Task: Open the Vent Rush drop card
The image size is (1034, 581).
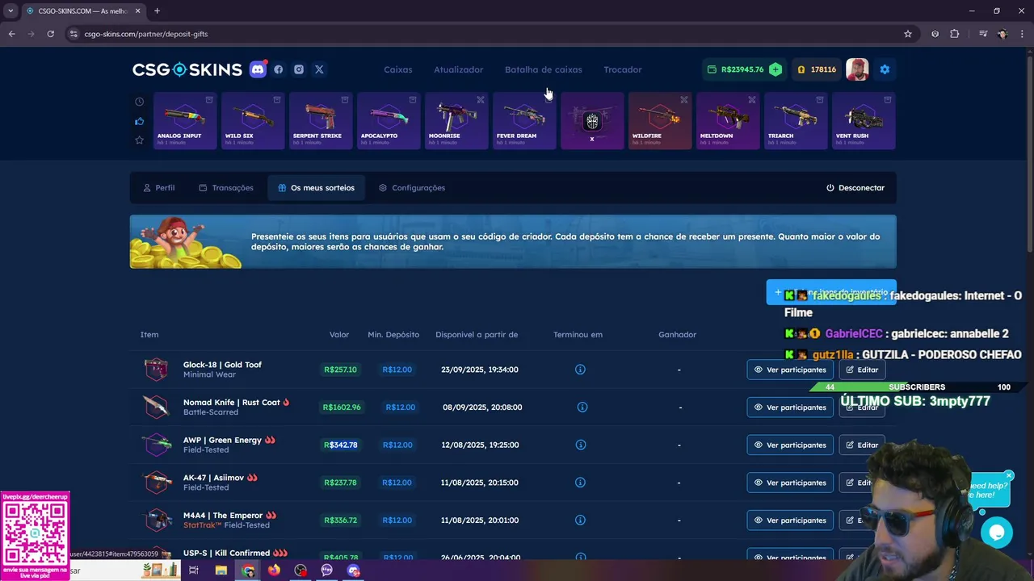Action: 864,121
